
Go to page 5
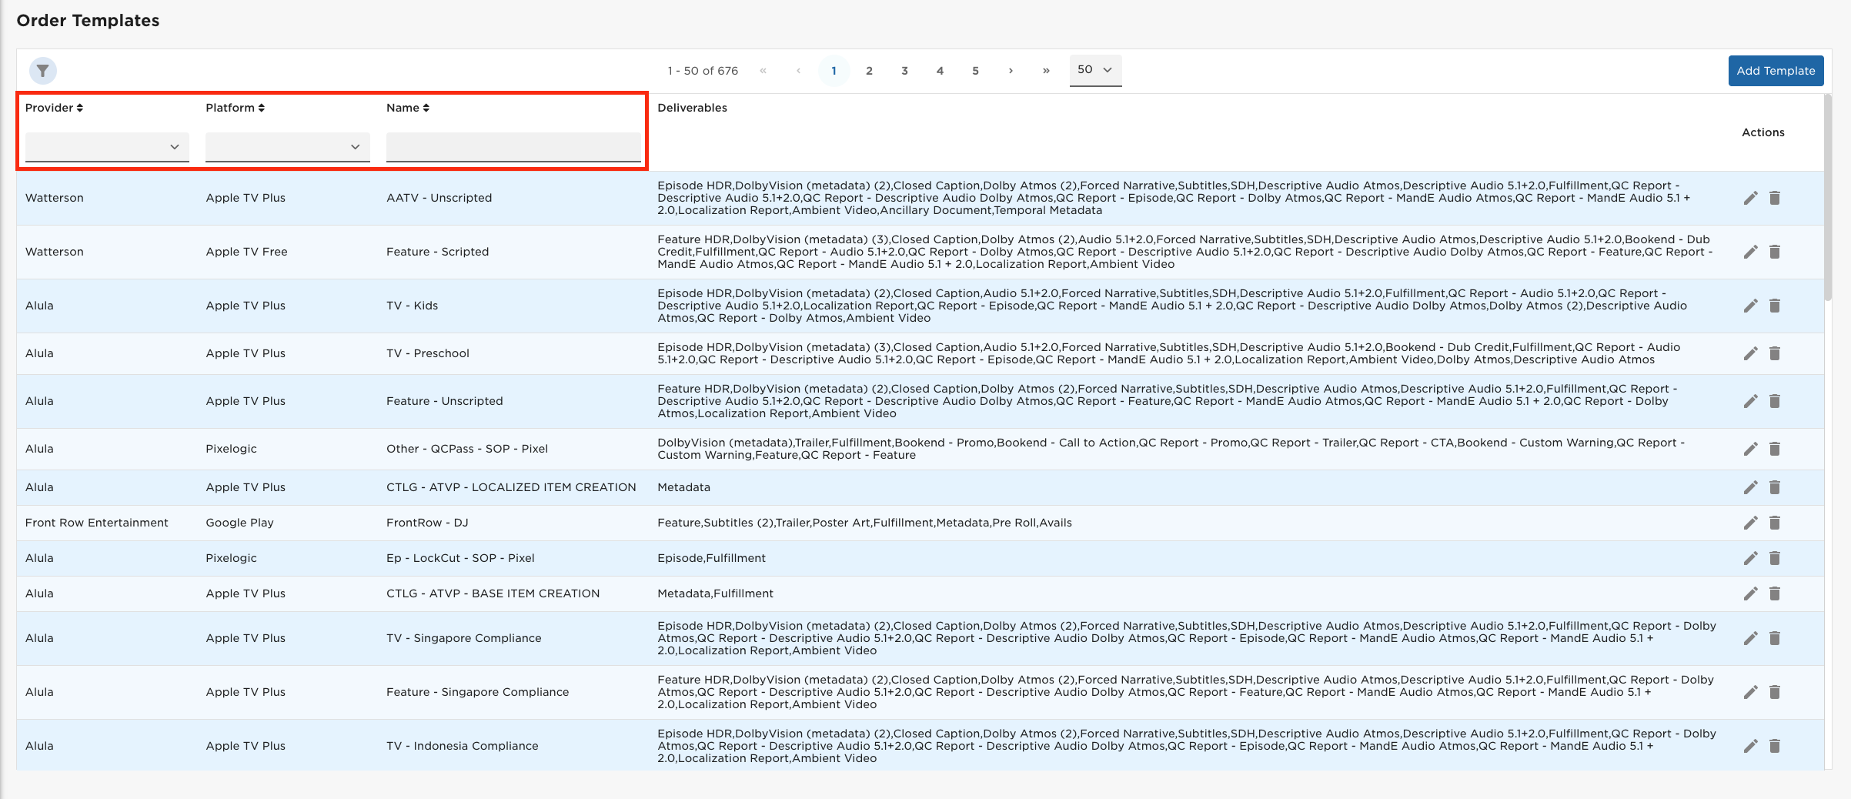(x=975, y=71)
